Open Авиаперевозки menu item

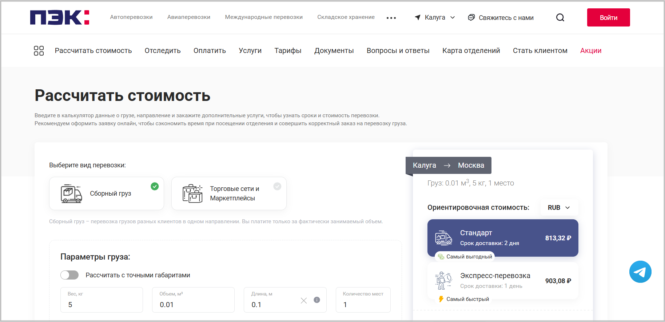pos(189,17)
